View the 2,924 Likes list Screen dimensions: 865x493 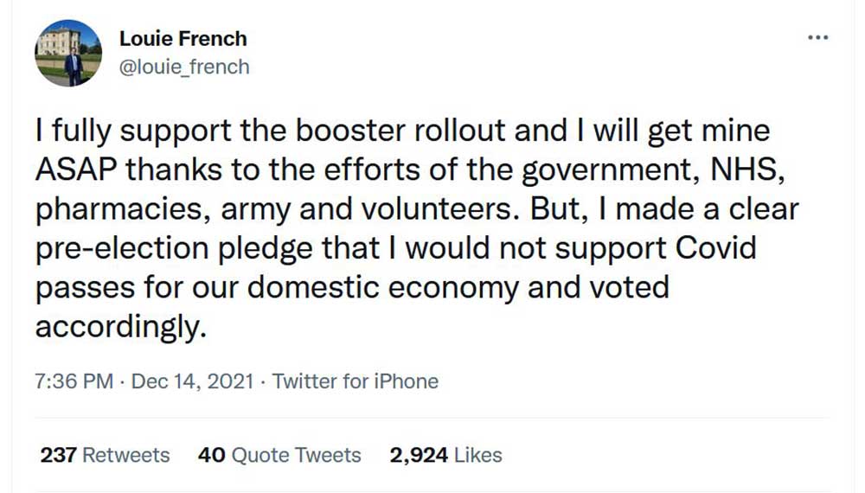click(x=445, y=455)
